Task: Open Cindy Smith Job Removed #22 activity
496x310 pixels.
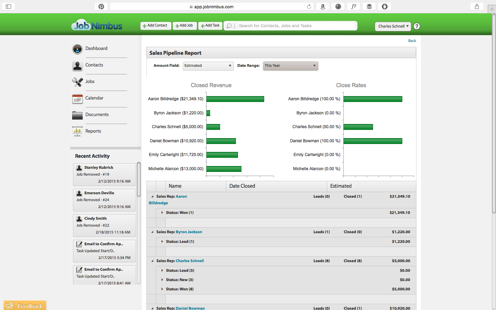Action: tap(104, 226)
